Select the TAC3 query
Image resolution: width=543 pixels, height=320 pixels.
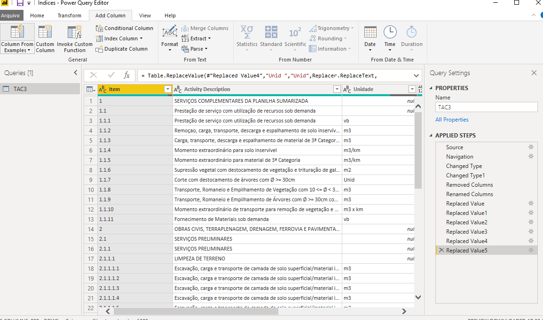[40, 89]
